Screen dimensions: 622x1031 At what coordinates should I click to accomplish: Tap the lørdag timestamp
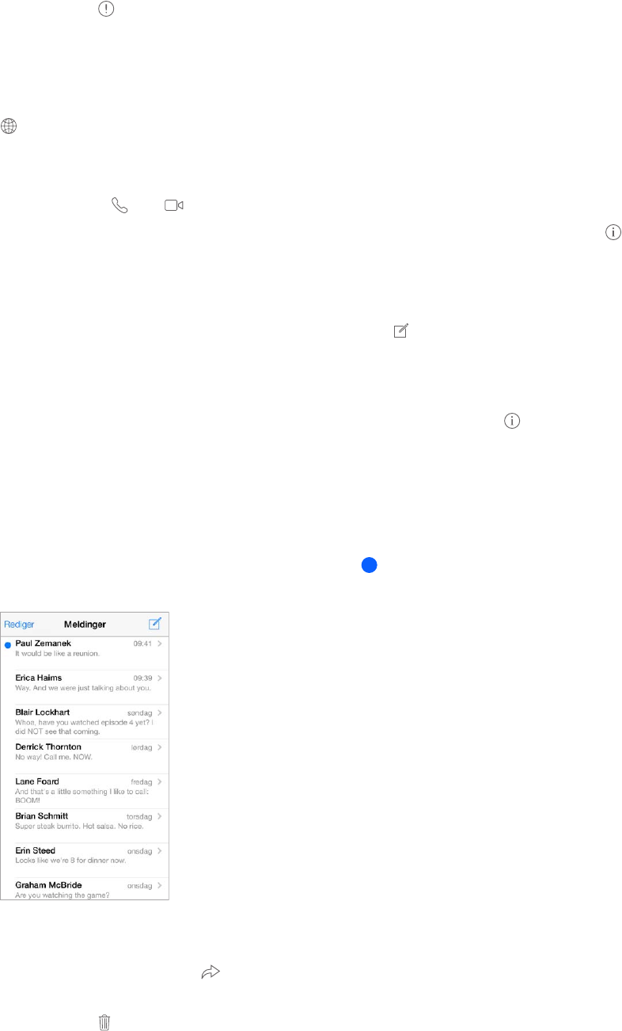(142, 747)
